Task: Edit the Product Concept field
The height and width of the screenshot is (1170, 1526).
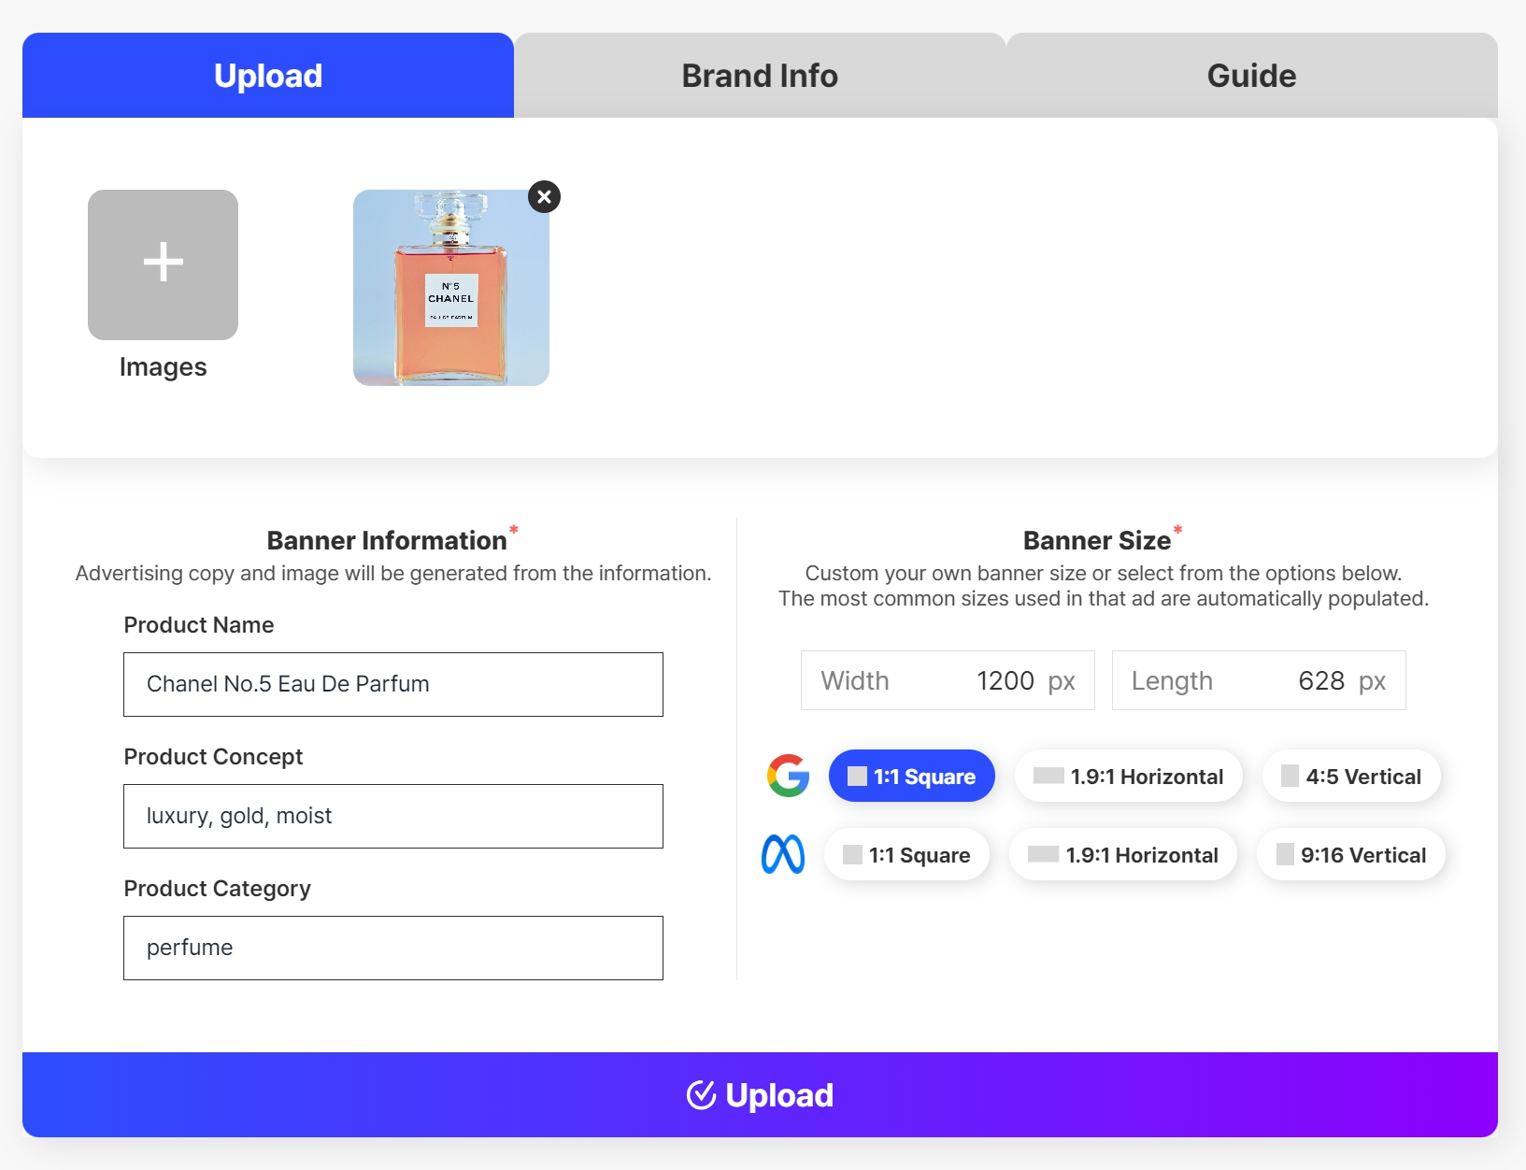Action: coord(393,816)
